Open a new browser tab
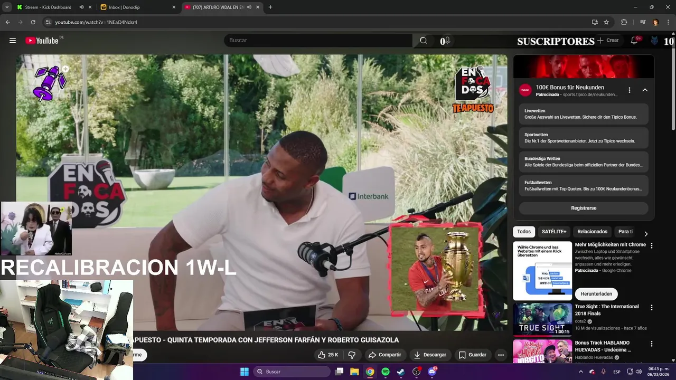Viewport: 676px width, 380px height. click(270, 7)
